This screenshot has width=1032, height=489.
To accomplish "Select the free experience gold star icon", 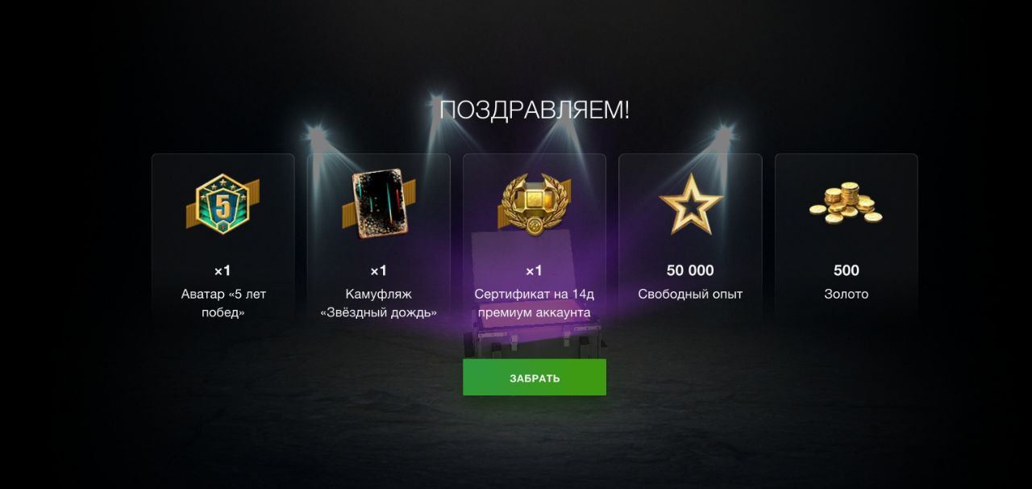I will pyautogui.click(x=690, y=204).
